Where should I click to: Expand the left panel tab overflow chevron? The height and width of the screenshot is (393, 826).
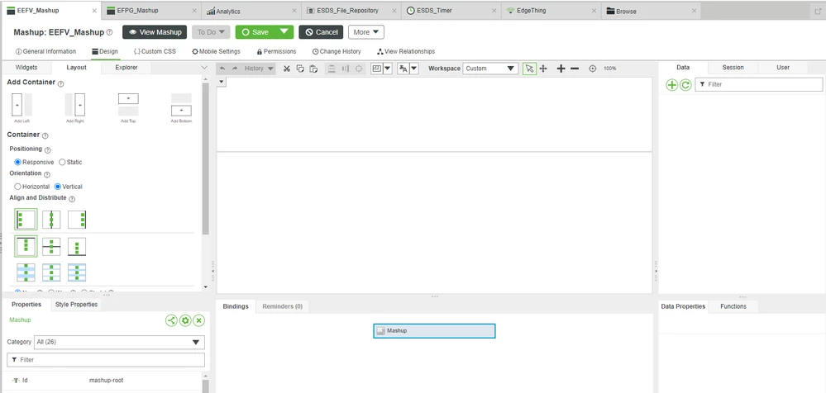205,68
